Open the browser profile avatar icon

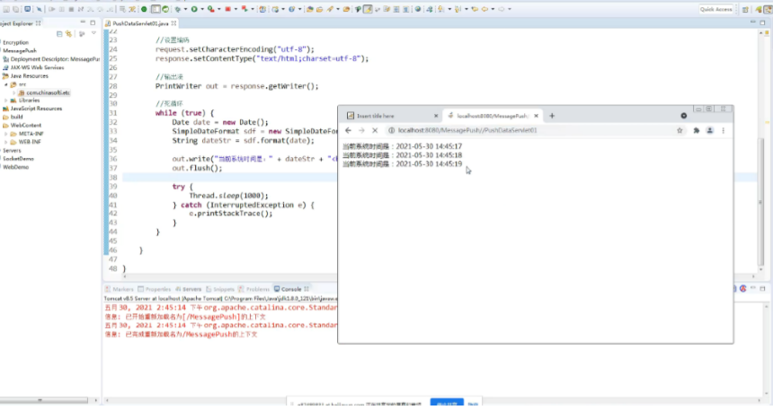click(710, 130)
